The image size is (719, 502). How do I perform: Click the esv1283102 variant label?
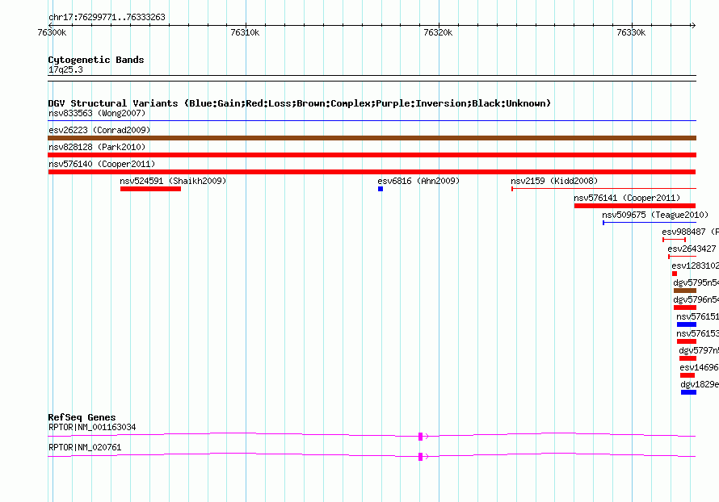(695, 266)
